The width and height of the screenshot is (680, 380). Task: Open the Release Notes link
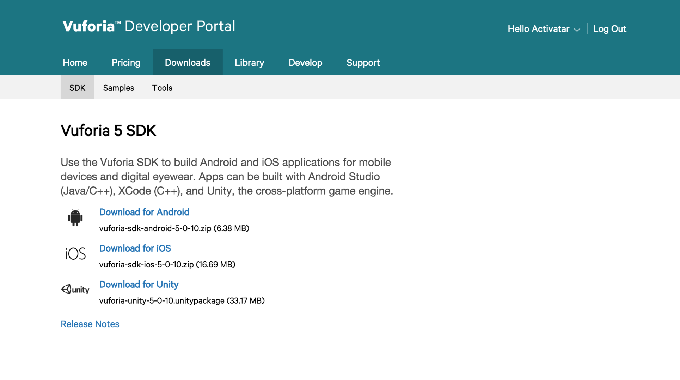click(x=90, y=324)
